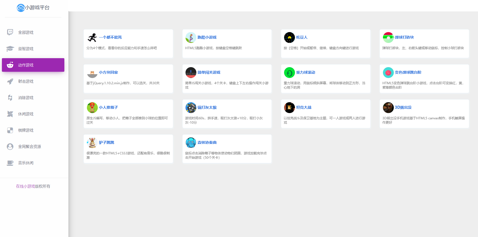This screenshot has height=237, width=478.
Task: Click the 坦克大战 tank thumbnail icon
Action: pos(290,108)
